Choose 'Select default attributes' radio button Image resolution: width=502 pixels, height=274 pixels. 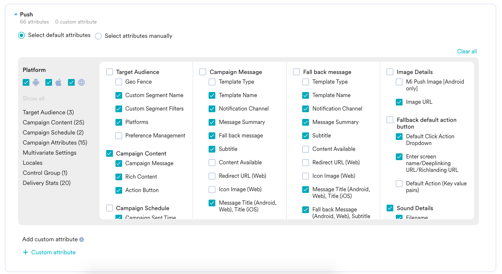click(x=21, y=35)
